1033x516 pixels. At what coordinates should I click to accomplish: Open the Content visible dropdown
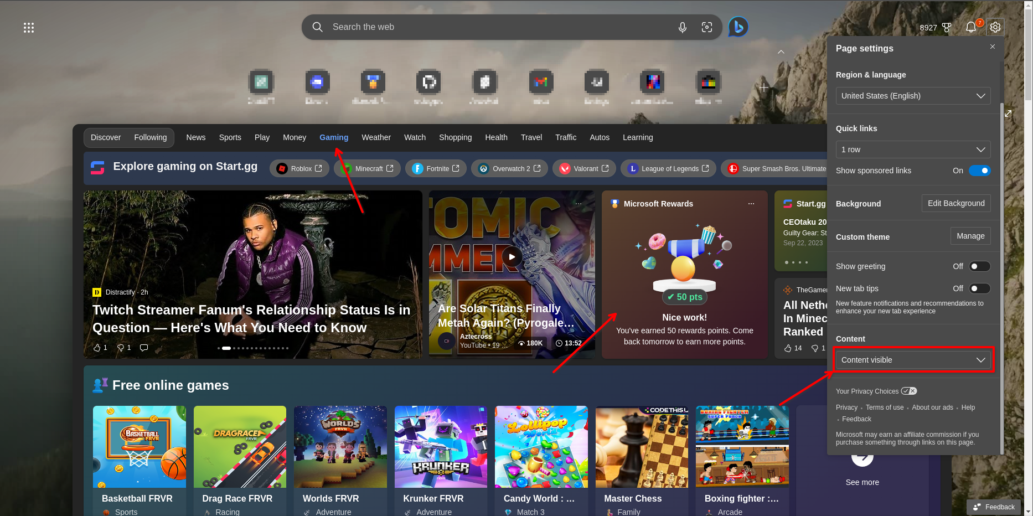912,360
